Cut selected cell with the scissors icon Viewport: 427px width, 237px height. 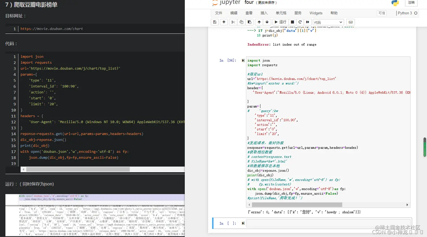[x=233, y=22]
